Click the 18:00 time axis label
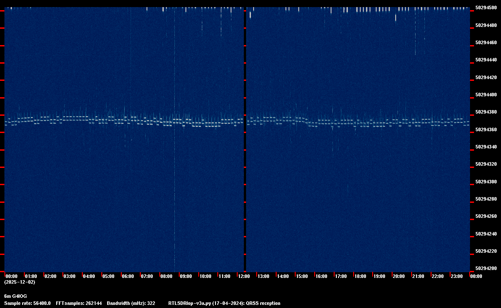 click(360, 276)
